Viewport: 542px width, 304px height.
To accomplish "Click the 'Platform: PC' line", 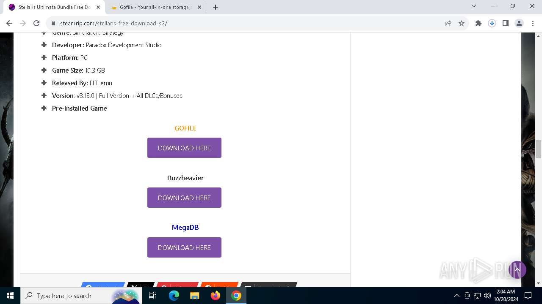I will 70,57.
